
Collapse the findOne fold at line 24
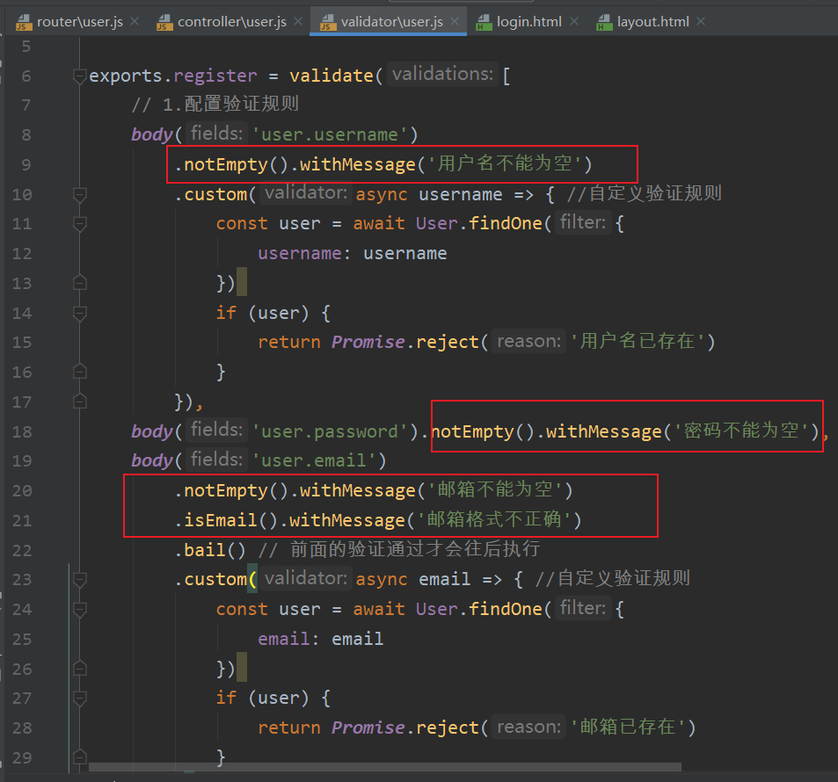80,610
